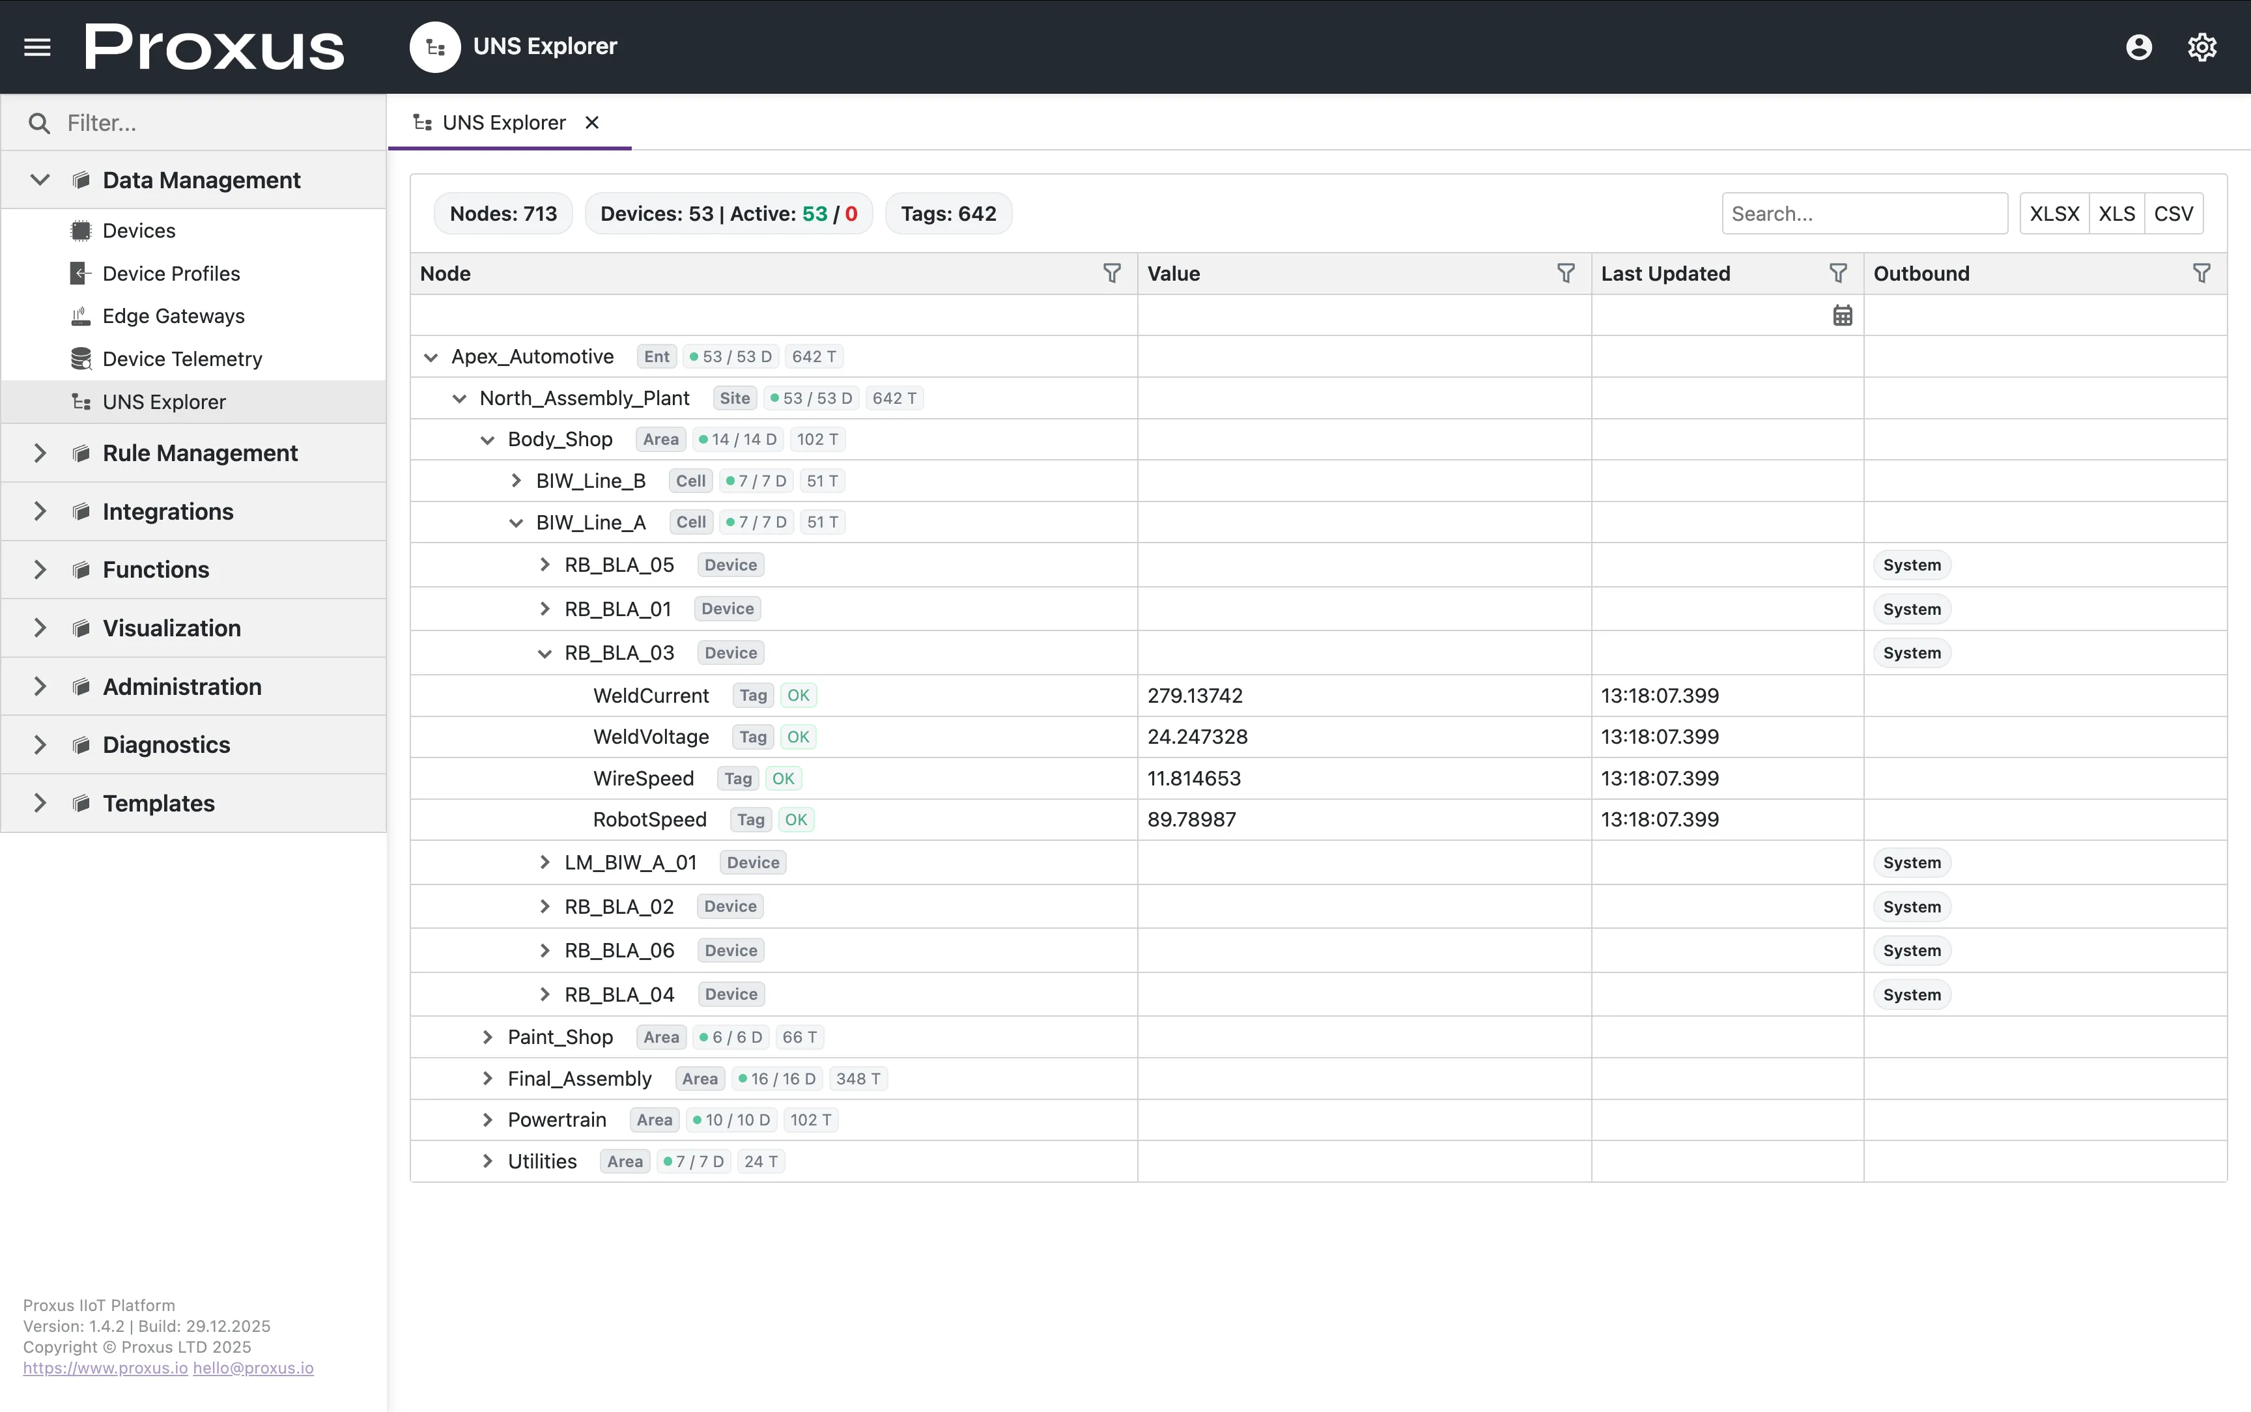
Task: Click the search input above the table
Action: point(1865,213)
